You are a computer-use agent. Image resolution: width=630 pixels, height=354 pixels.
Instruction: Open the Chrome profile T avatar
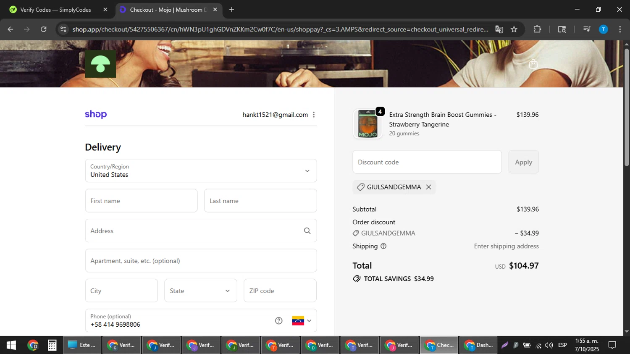pos(603,29)
